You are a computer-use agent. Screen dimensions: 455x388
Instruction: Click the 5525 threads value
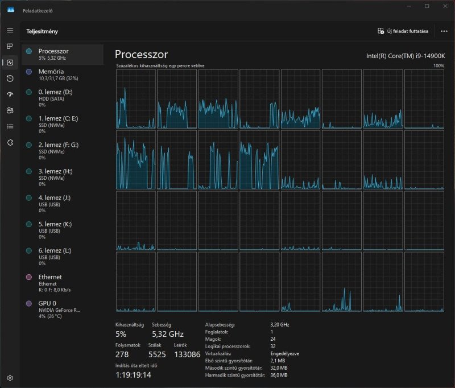(157, 354)
